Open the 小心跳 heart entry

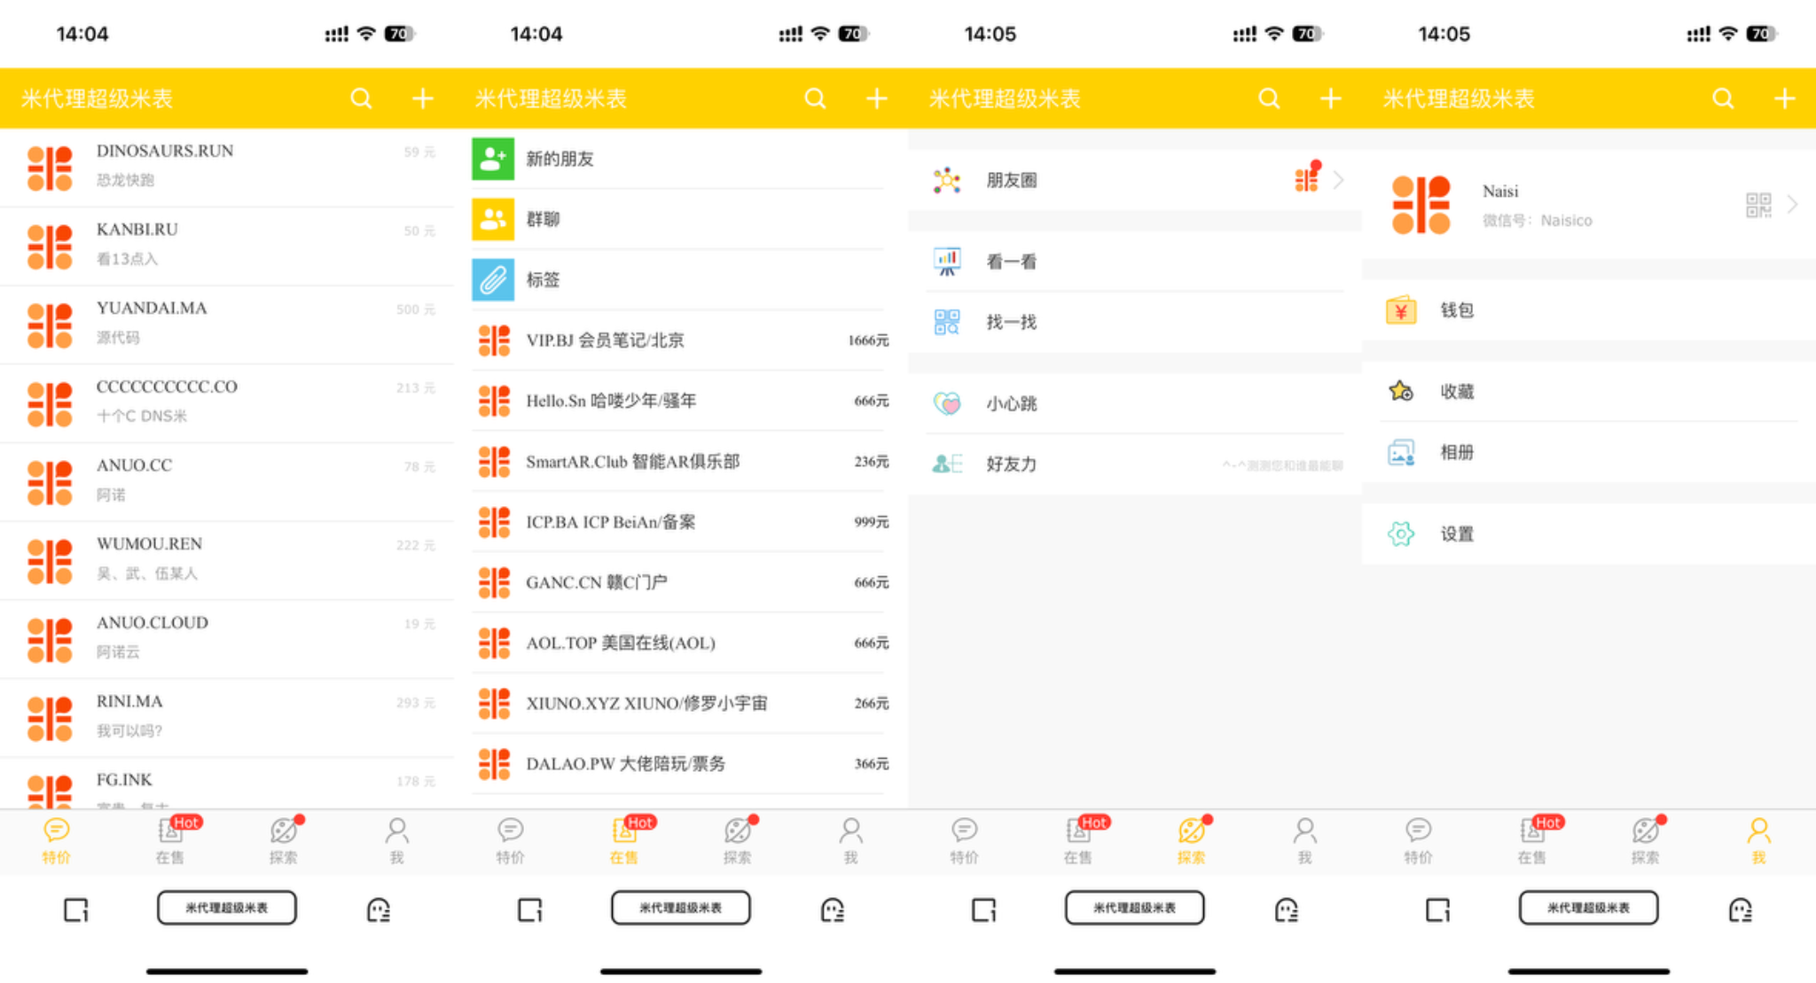tap(1011, 403)
